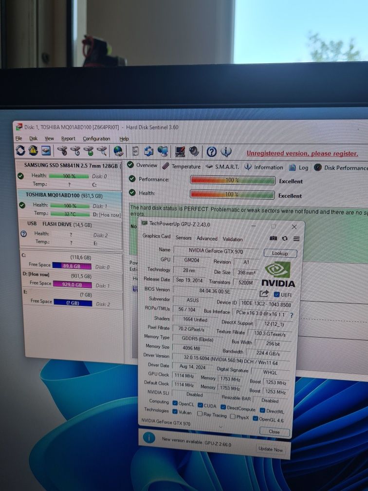368x491 pixels.
Task: Click the 'Unregistered version, please register' link
Action: click(x=302, y=153)
